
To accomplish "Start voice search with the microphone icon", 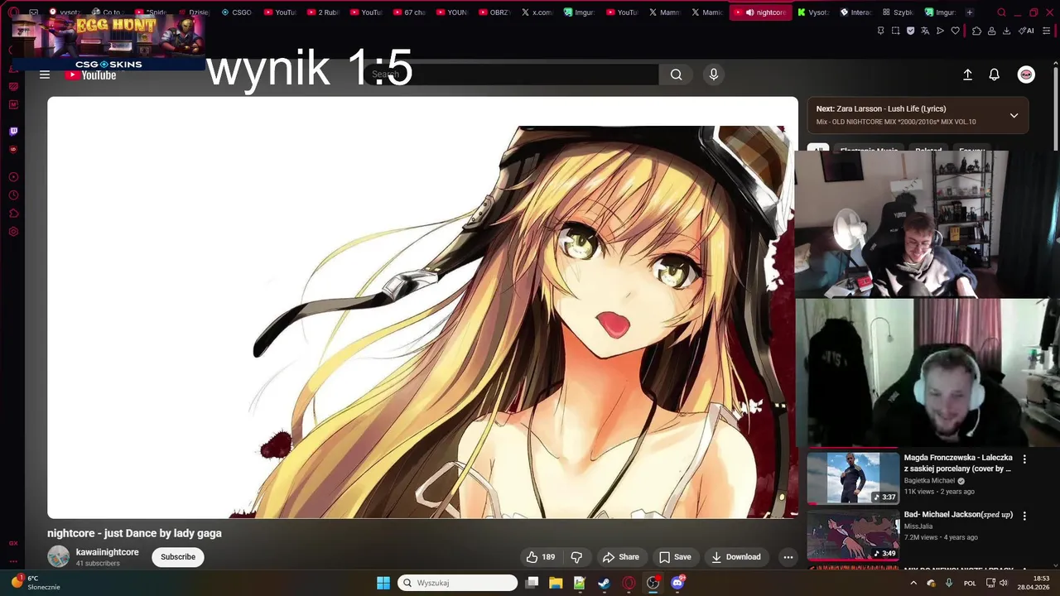I will (714, 74).
